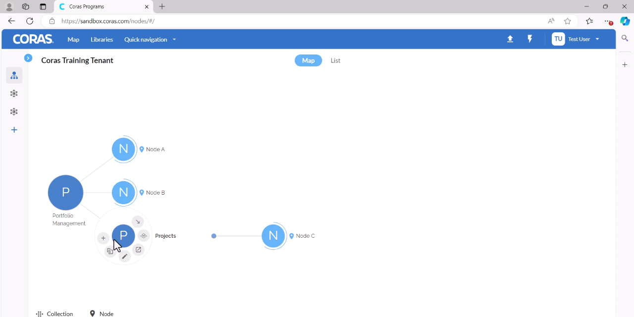Click the upload arrow icon in header
This screenshot has height=317, width=634.
coord(510,39)
